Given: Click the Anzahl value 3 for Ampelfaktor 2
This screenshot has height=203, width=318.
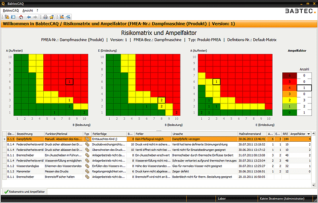Looking at the screenshot, I should pos(304,100).
